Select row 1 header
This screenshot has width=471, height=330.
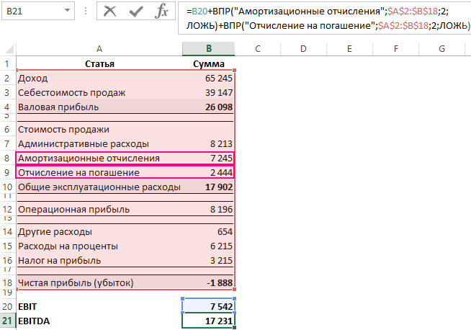click(x=8, y=63)
